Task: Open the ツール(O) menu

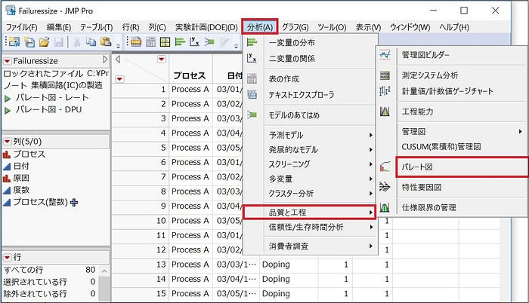Action: [x=332, y=27]
